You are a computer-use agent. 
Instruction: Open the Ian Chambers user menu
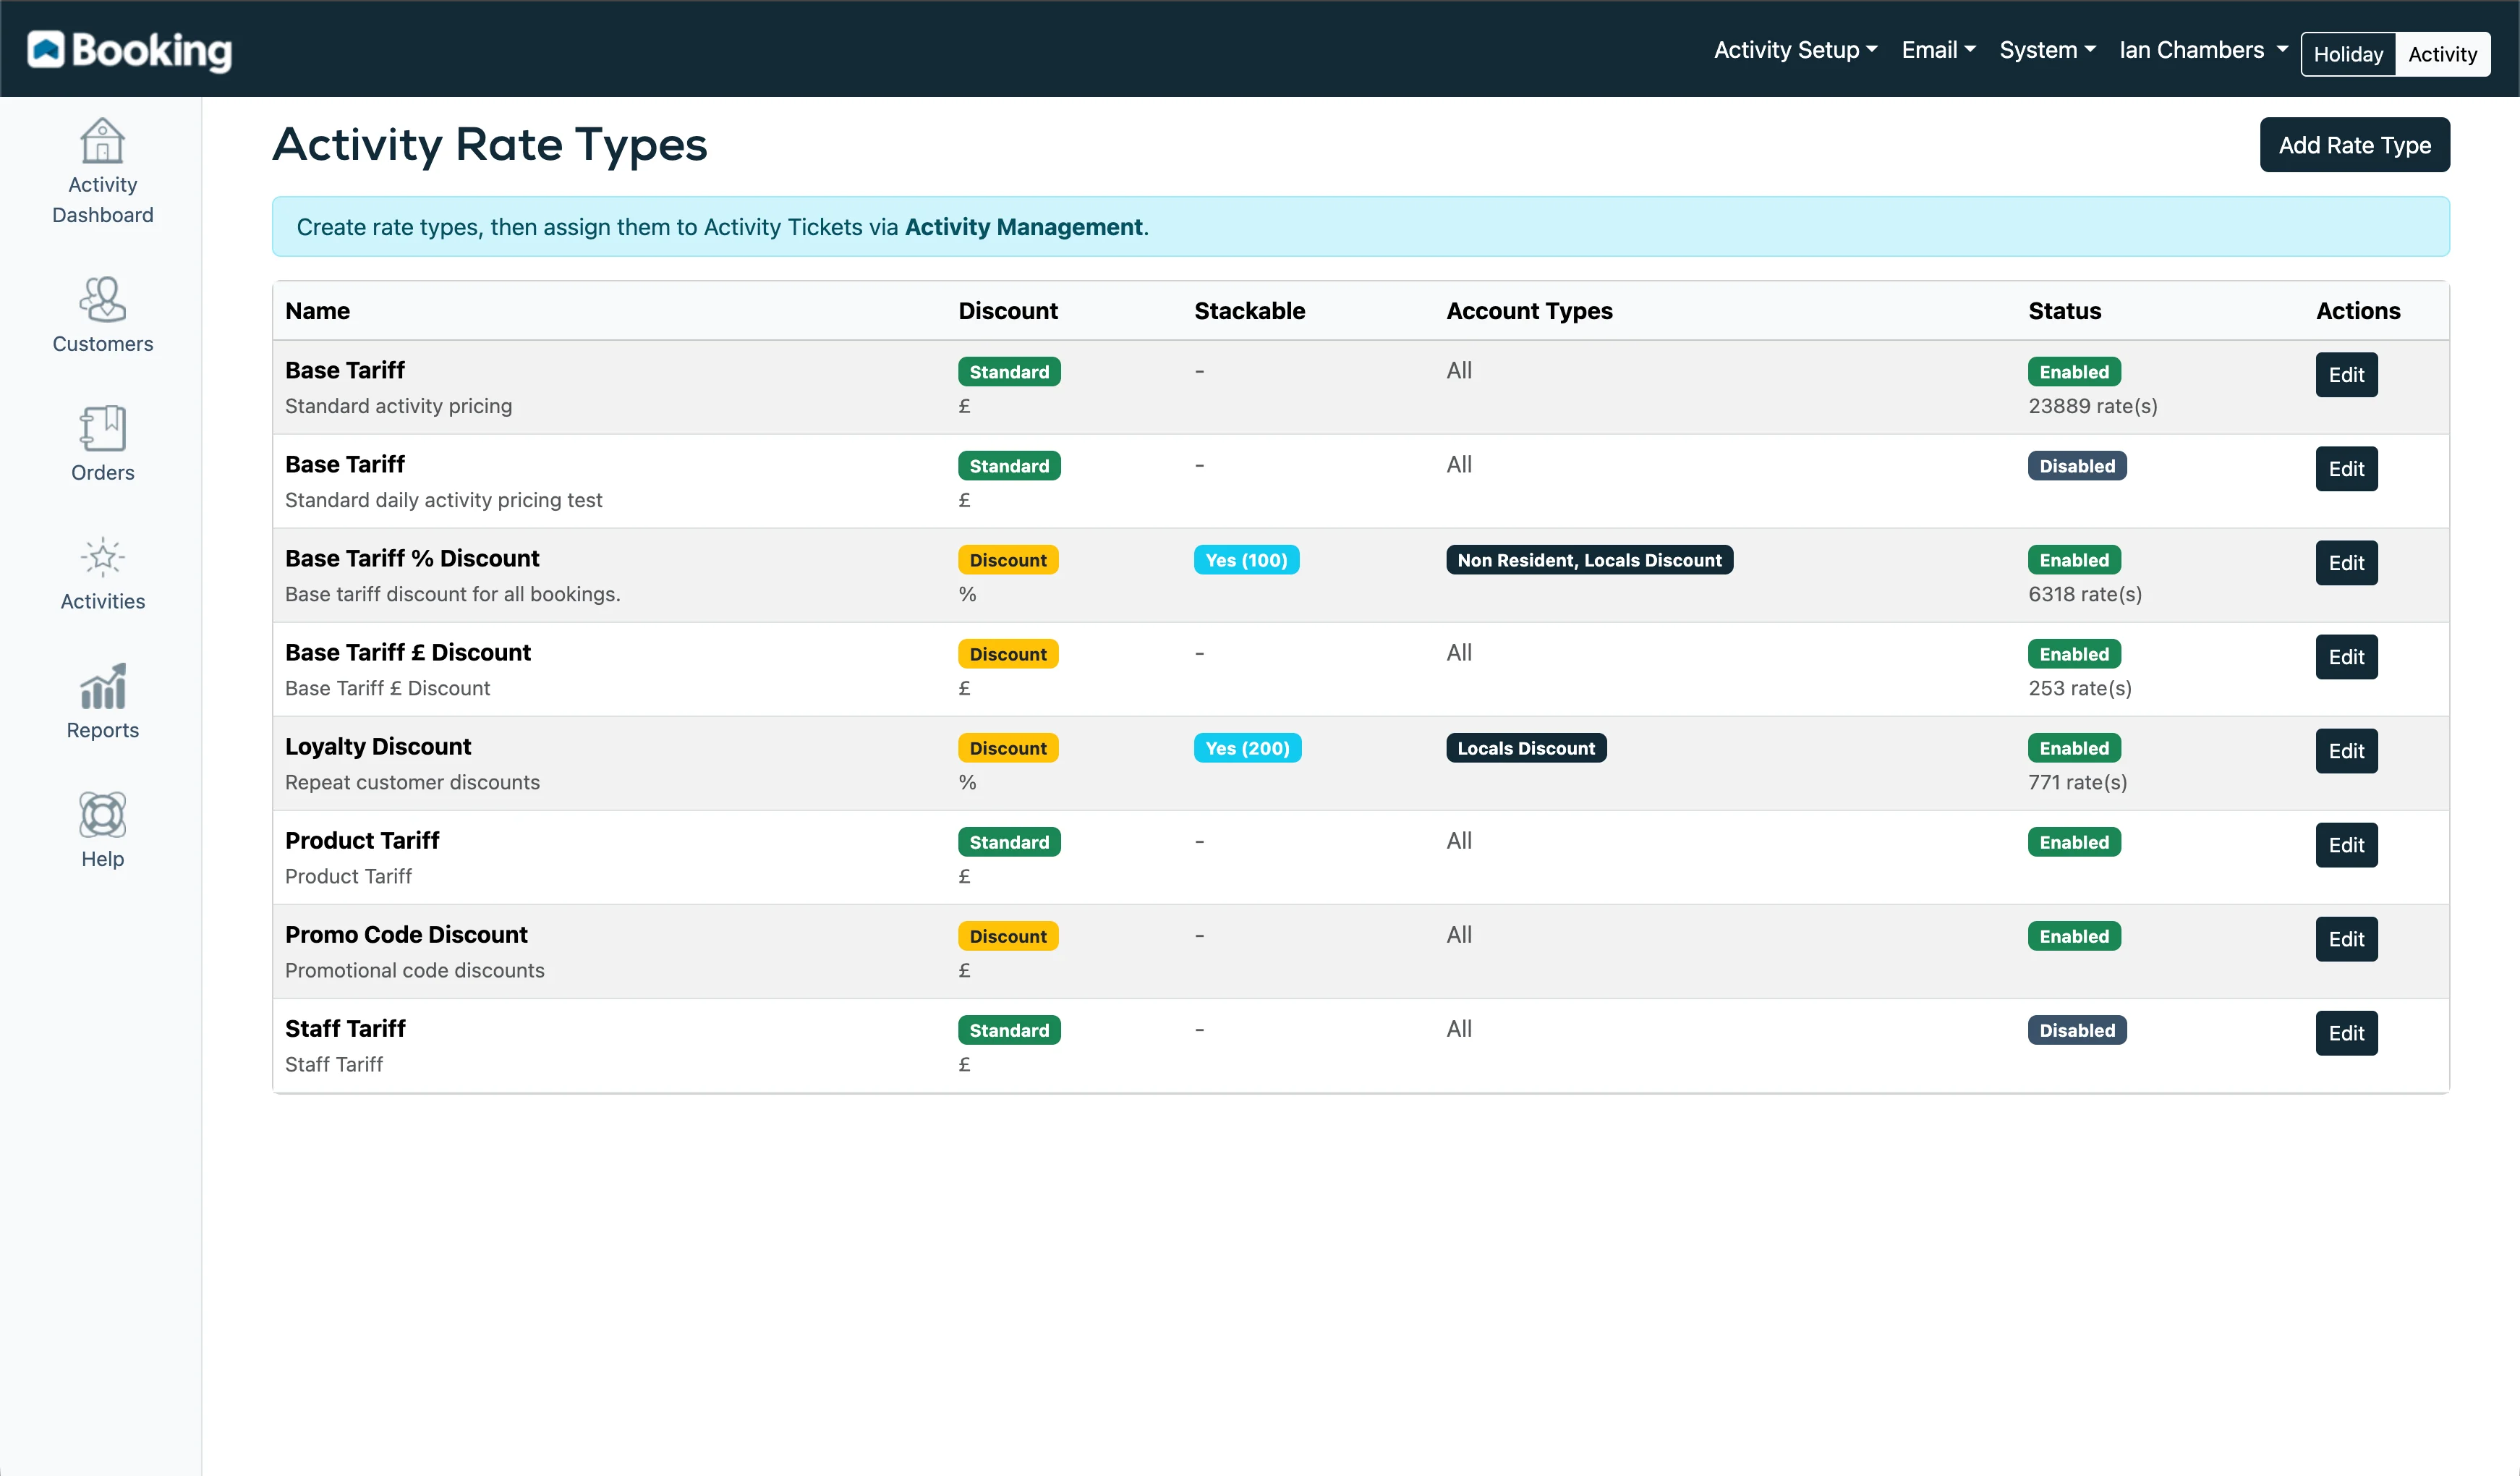coord(2203,50)
